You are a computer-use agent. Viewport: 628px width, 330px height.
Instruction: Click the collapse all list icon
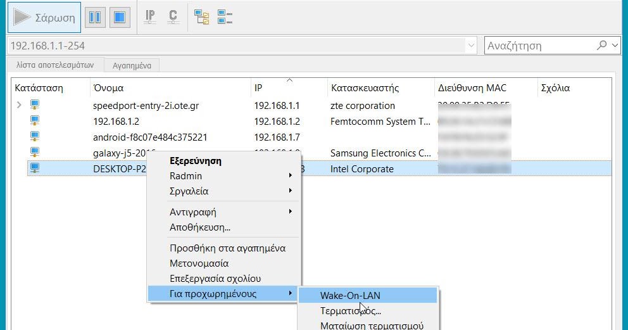click(225, 17)
